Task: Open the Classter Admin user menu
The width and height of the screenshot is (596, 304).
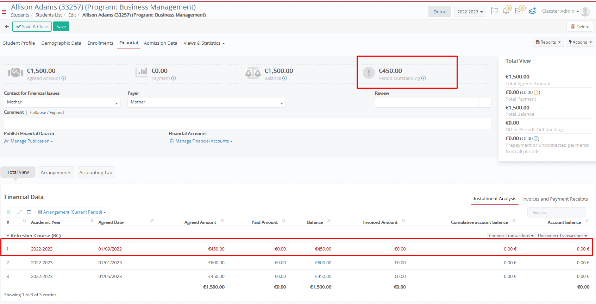Action: click(560, 11)
